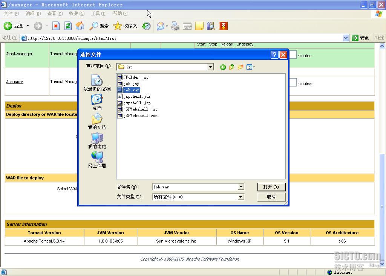Viewport: 386px width, 276px height.
Task: Click the Edit page toolbar icon
Action: (x=187, y=26)
